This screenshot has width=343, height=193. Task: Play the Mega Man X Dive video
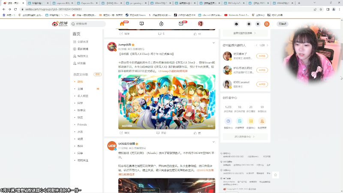pyautogui.click(x=167, y=102)
